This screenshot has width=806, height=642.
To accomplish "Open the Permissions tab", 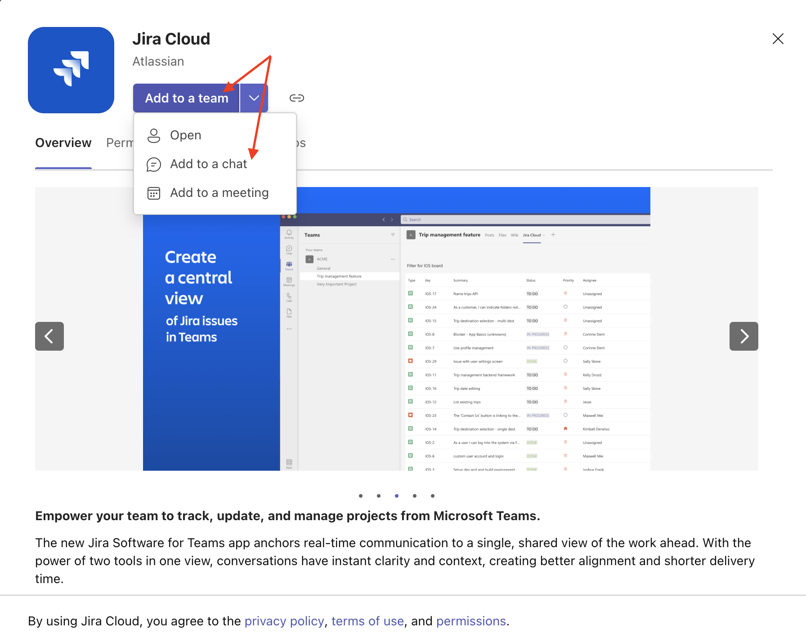I will tap(122, 143).
